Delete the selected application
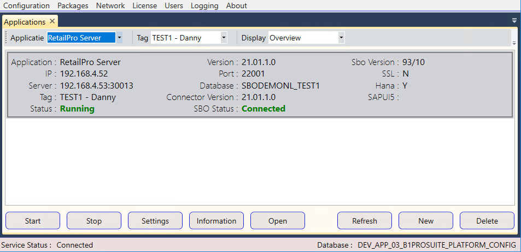Viewport: 521px width, 252px height. 487,221
